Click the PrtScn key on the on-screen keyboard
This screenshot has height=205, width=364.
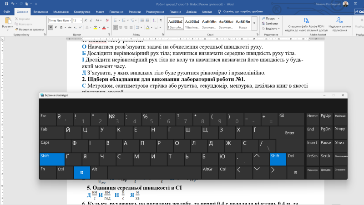(312, 159)
